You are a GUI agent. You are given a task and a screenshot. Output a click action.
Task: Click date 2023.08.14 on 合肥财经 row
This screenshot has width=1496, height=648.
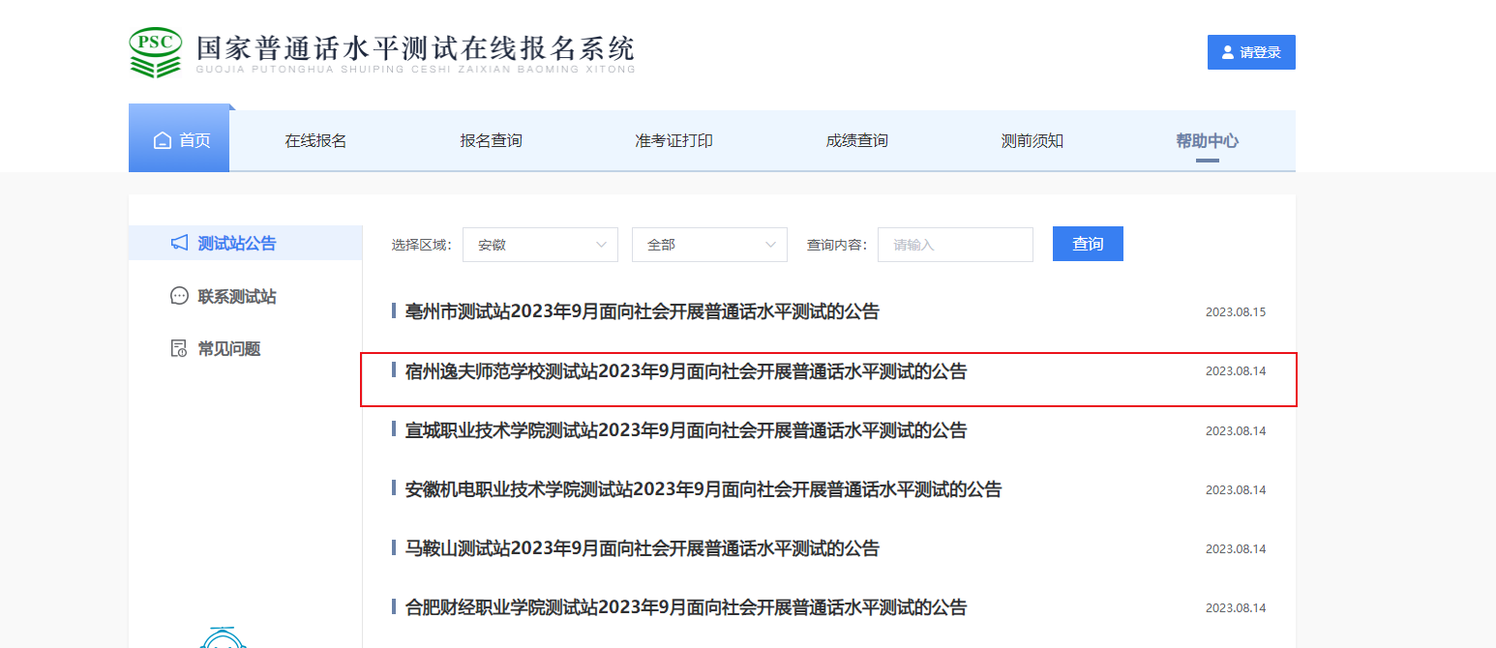click(x=1236, y=608)
